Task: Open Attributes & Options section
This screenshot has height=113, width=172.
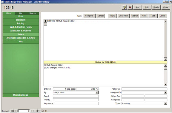Action: coord(21,31)
